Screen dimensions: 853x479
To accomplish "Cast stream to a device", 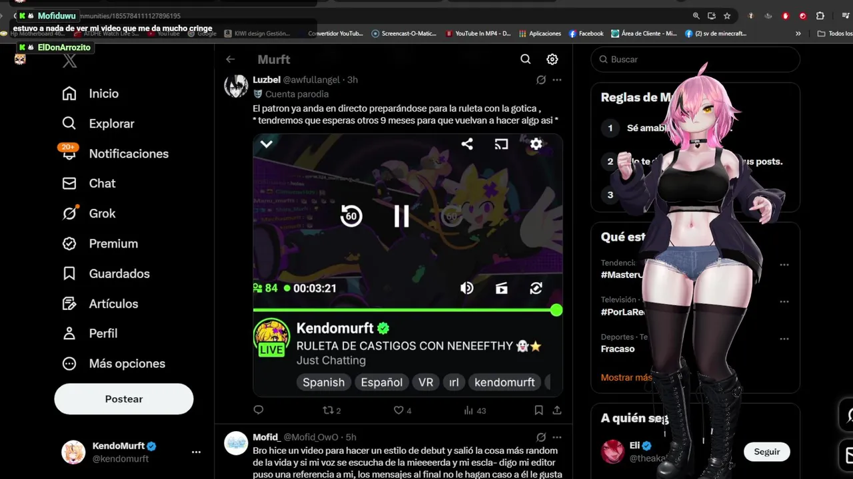I will click(x=501, y=144).
